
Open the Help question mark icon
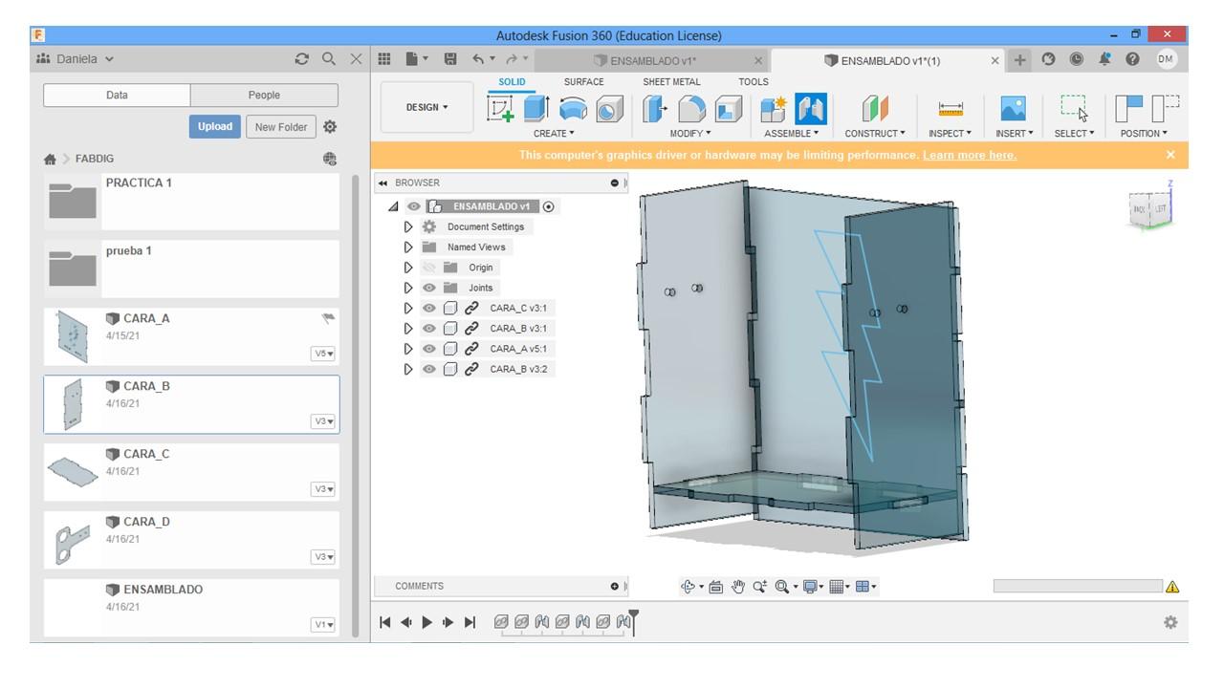pos(1133,59)
